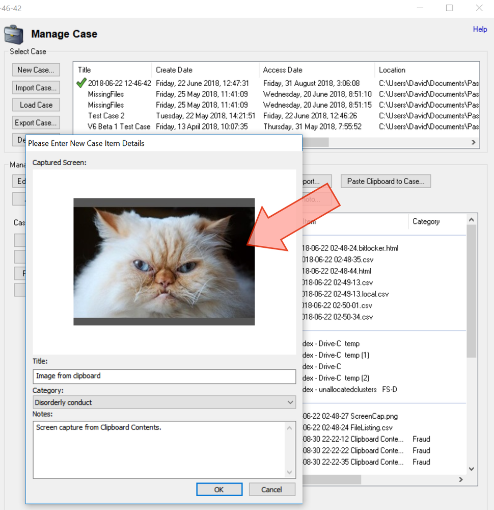The height and width of the screenshot is (510, 494).
Task: Select the Test Case 2 row
Action: click(x=278, y=116)
